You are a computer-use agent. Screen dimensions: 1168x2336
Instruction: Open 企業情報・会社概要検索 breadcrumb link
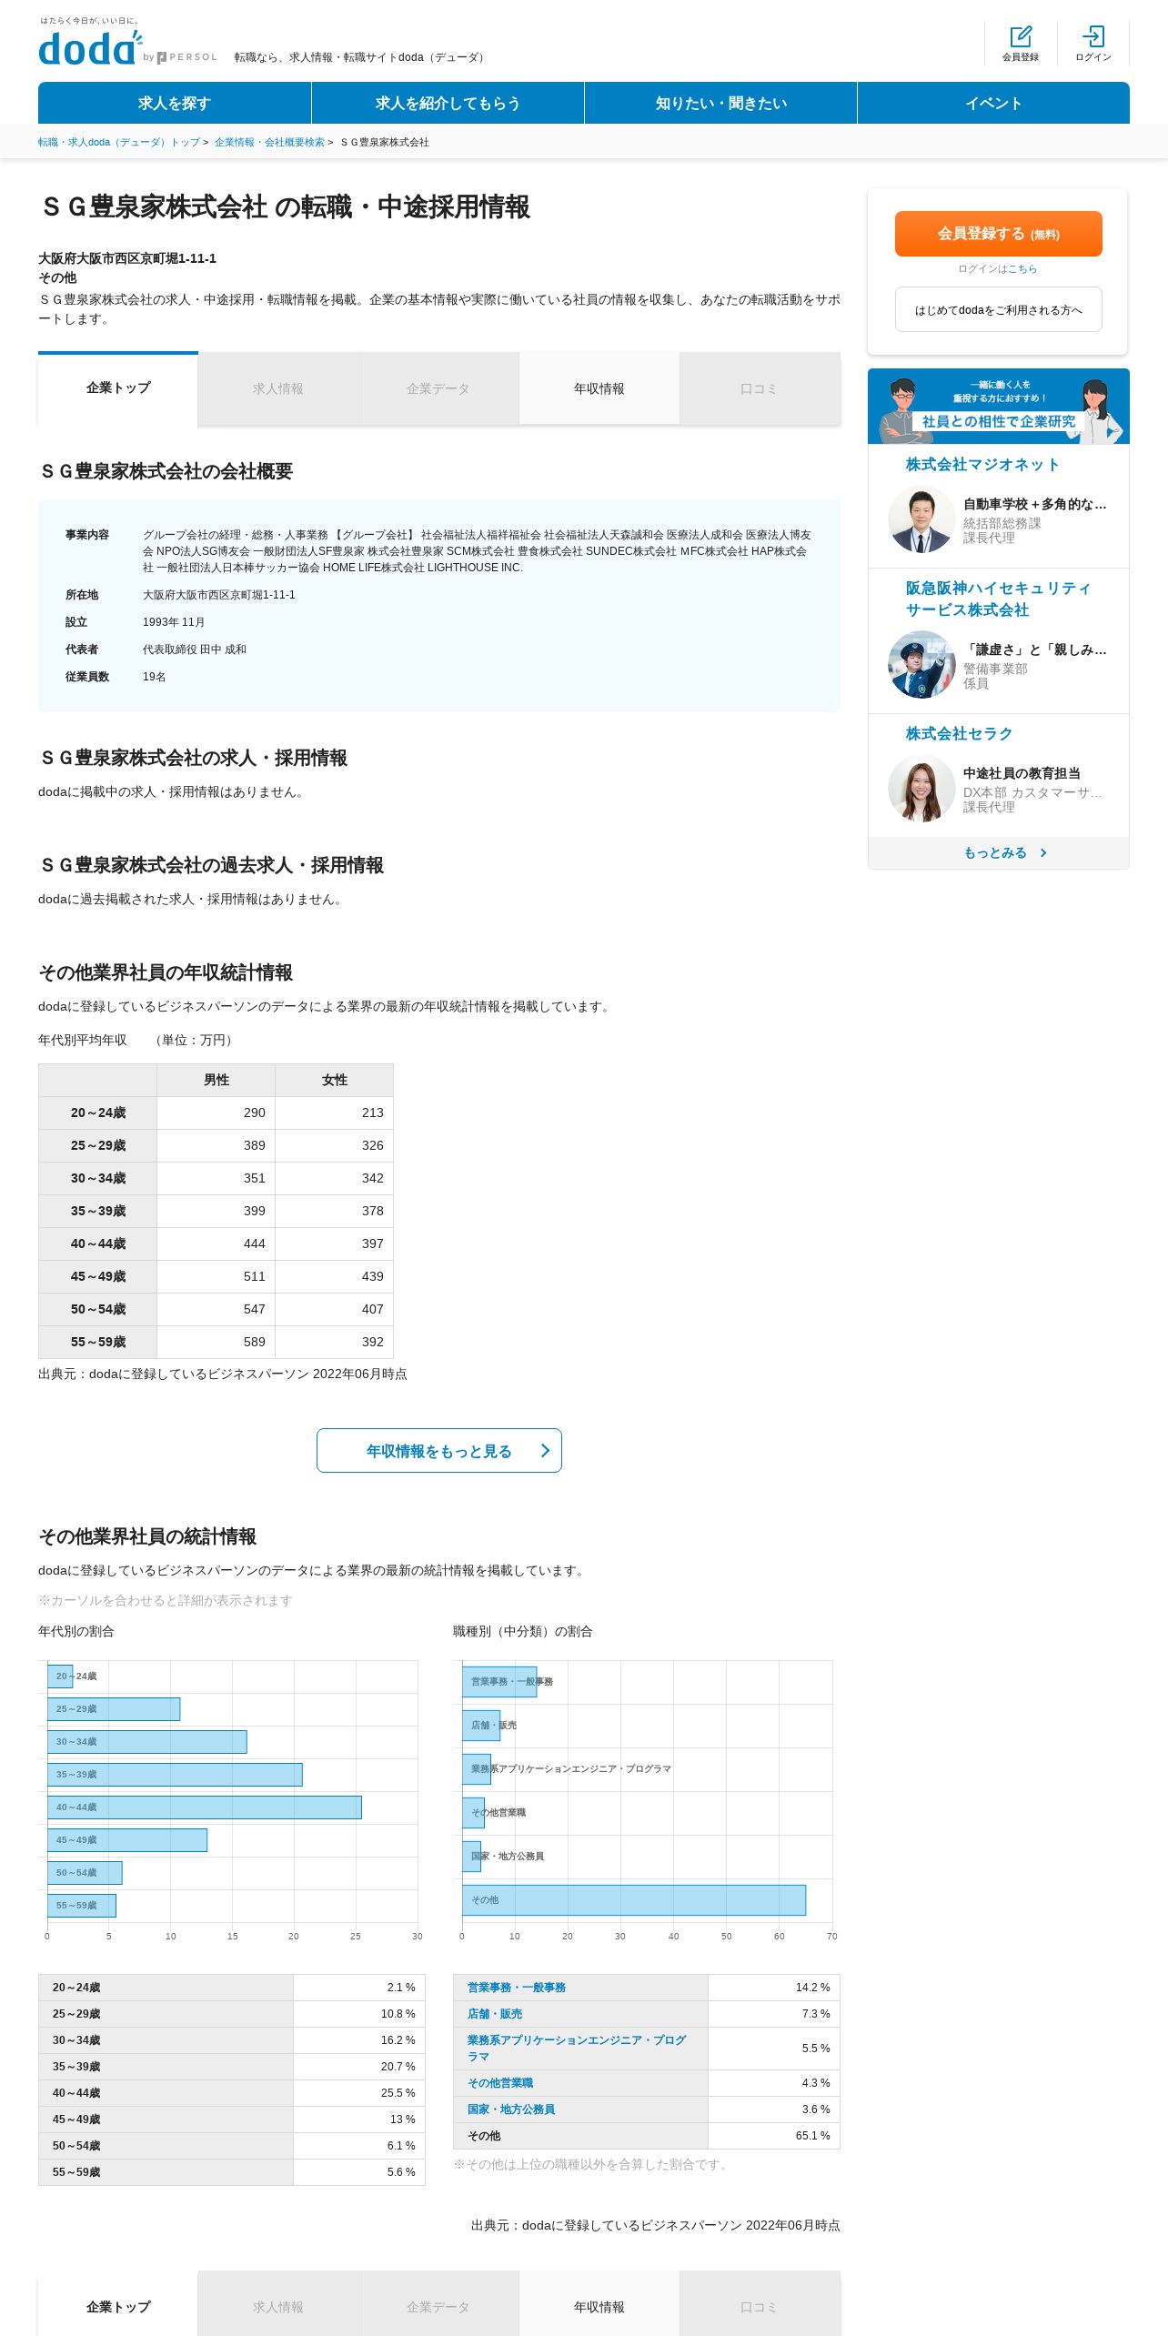pos(269,142)
